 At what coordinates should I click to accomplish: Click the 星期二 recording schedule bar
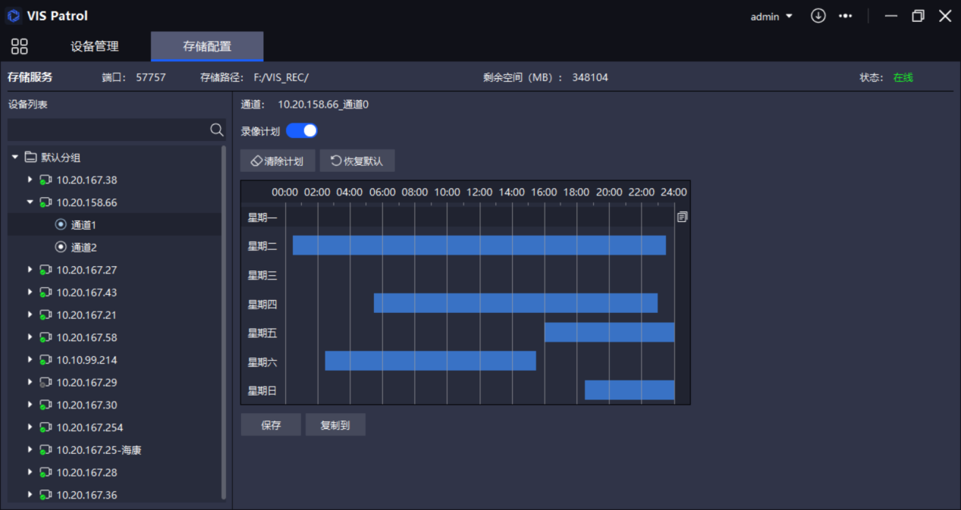[479, 246]
